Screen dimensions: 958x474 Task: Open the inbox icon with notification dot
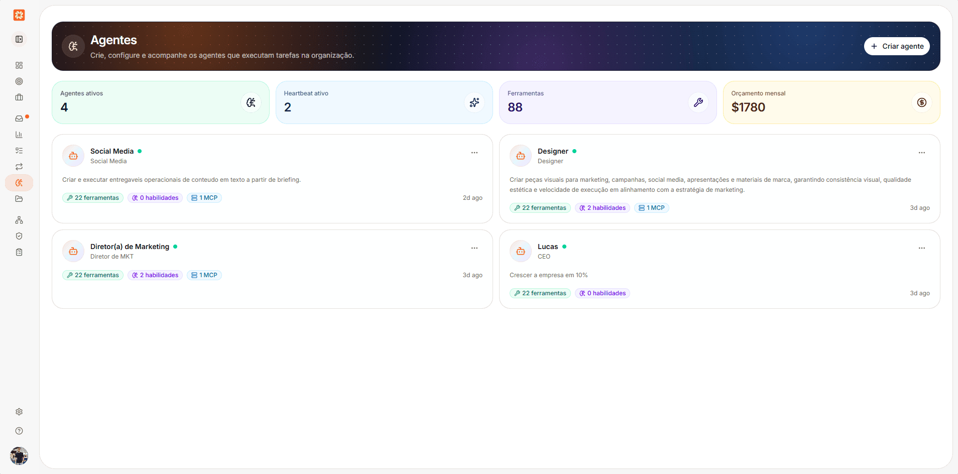(x=19, y=118)
